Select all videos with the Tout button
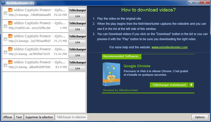Screen dimensions: 211x122 tap(19, 117)
